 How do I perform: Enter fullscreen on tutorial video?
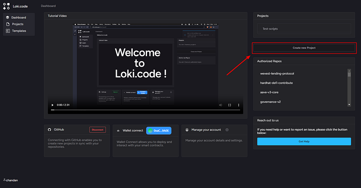click(x=230, y=105)
